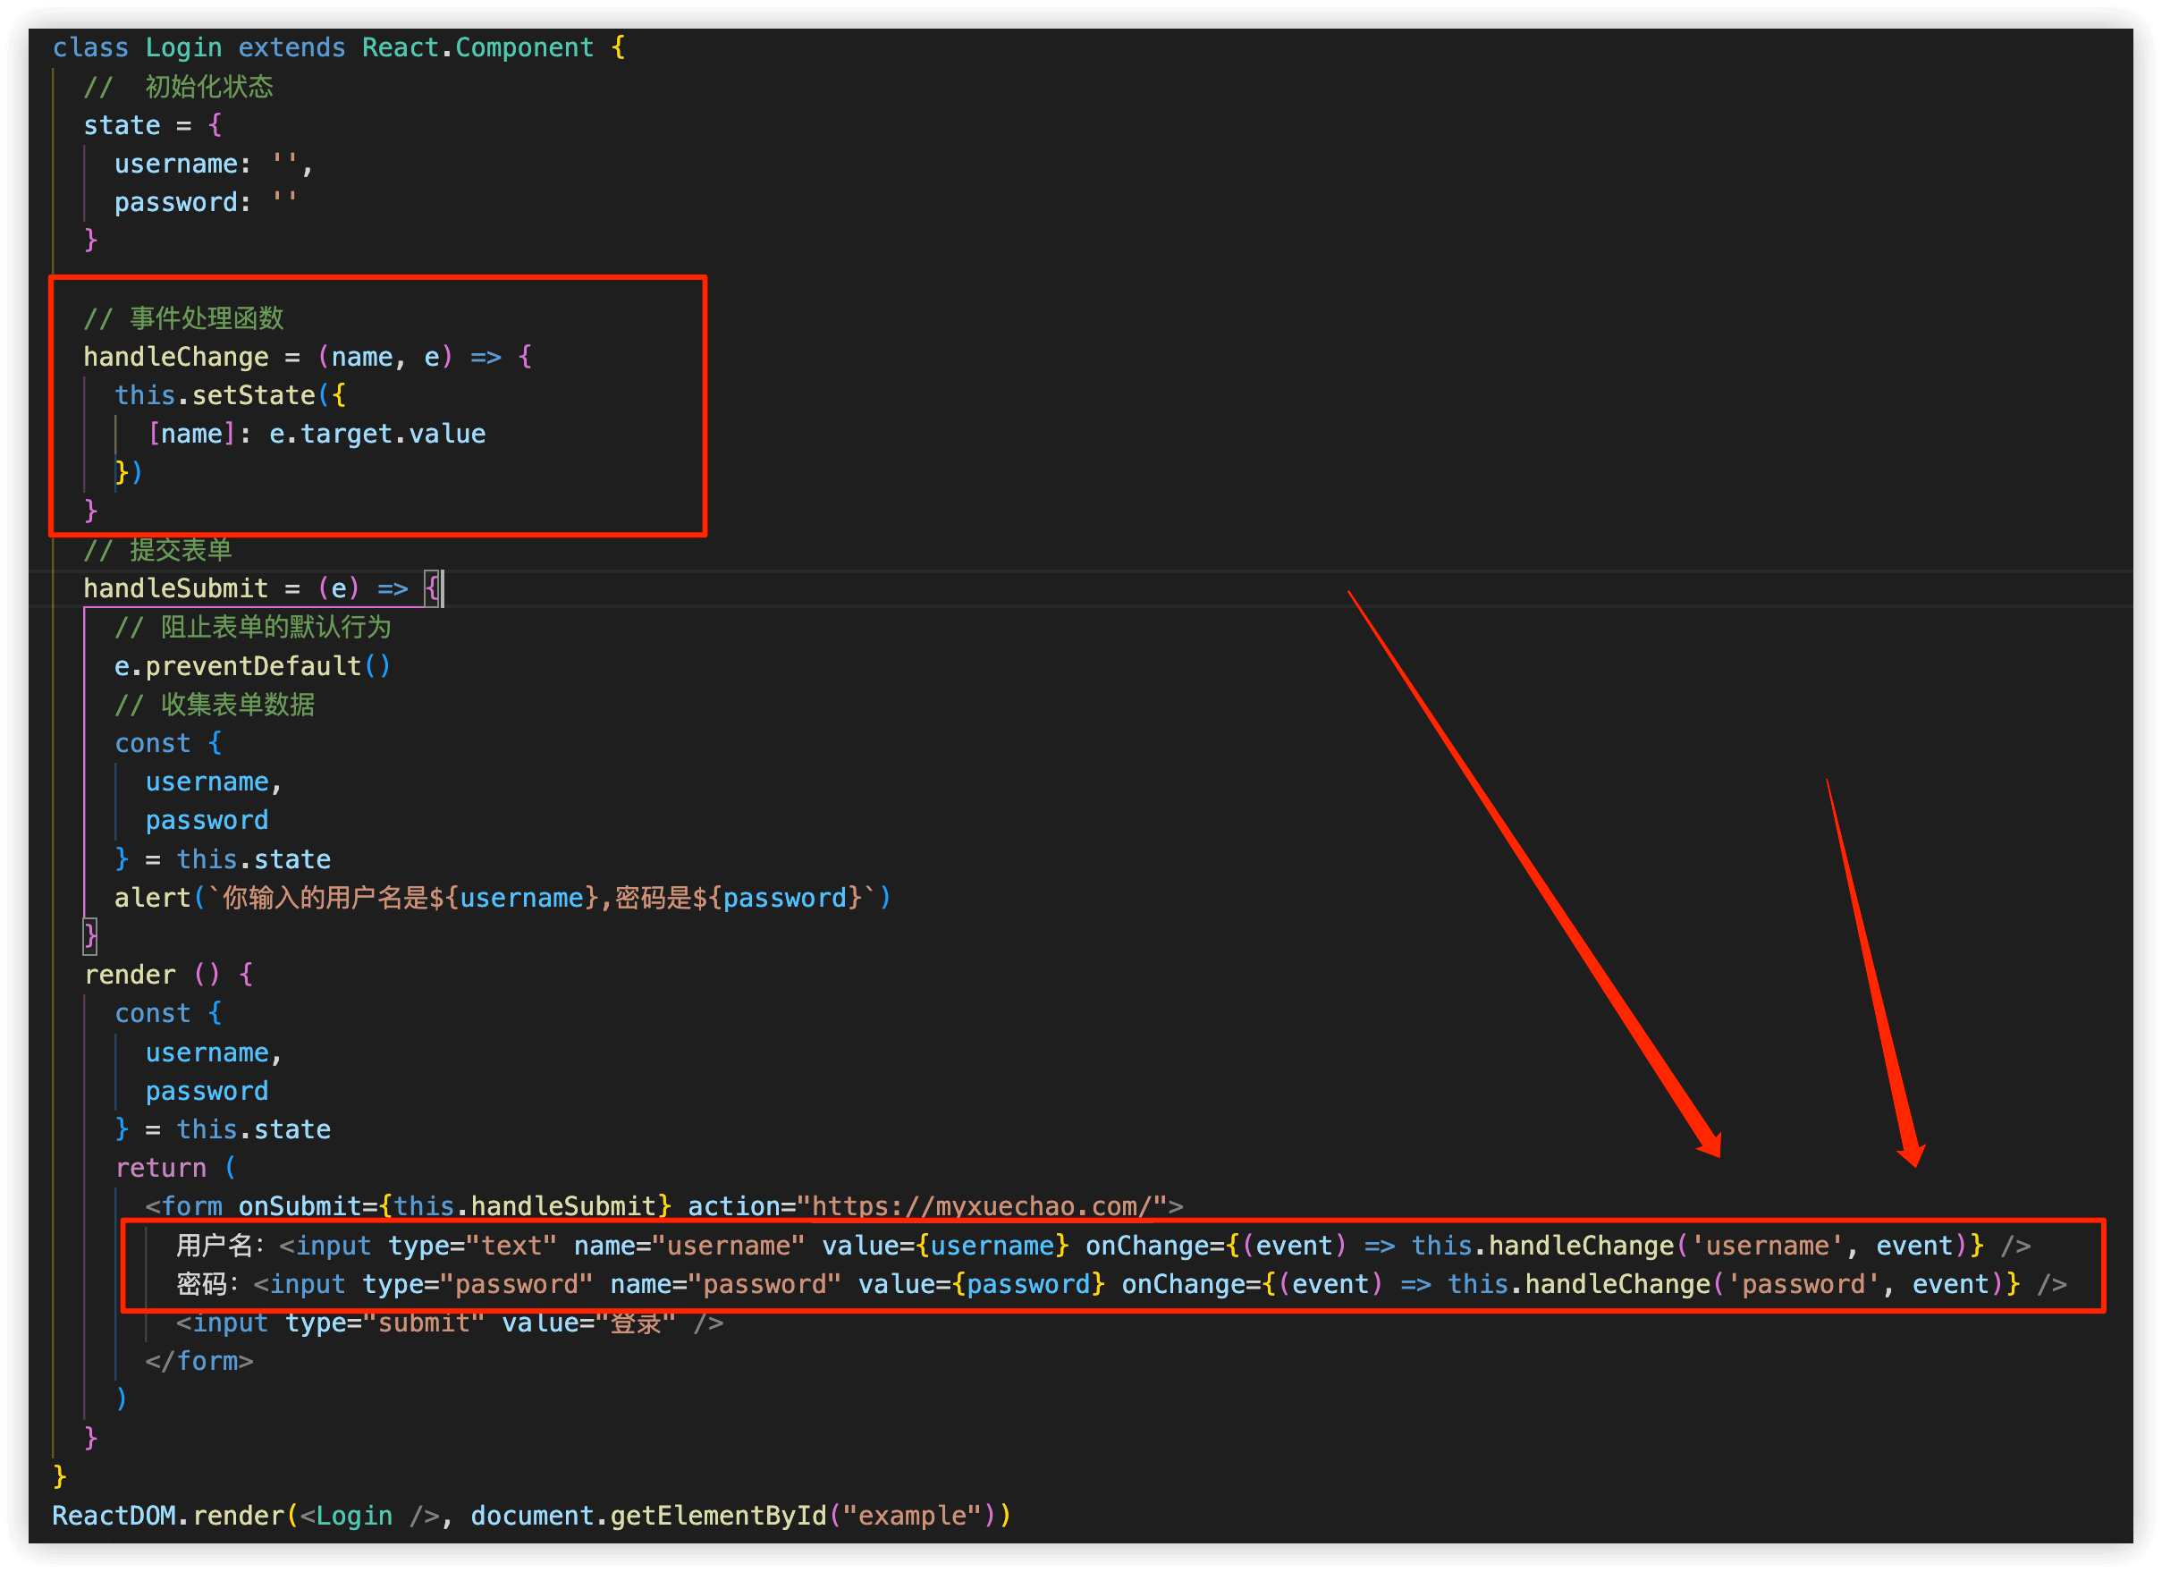The width and height of the screenshot is (2162, 1572).
Task: Click 'const {' inside handleSubmit
Action: tap(168, 742)
